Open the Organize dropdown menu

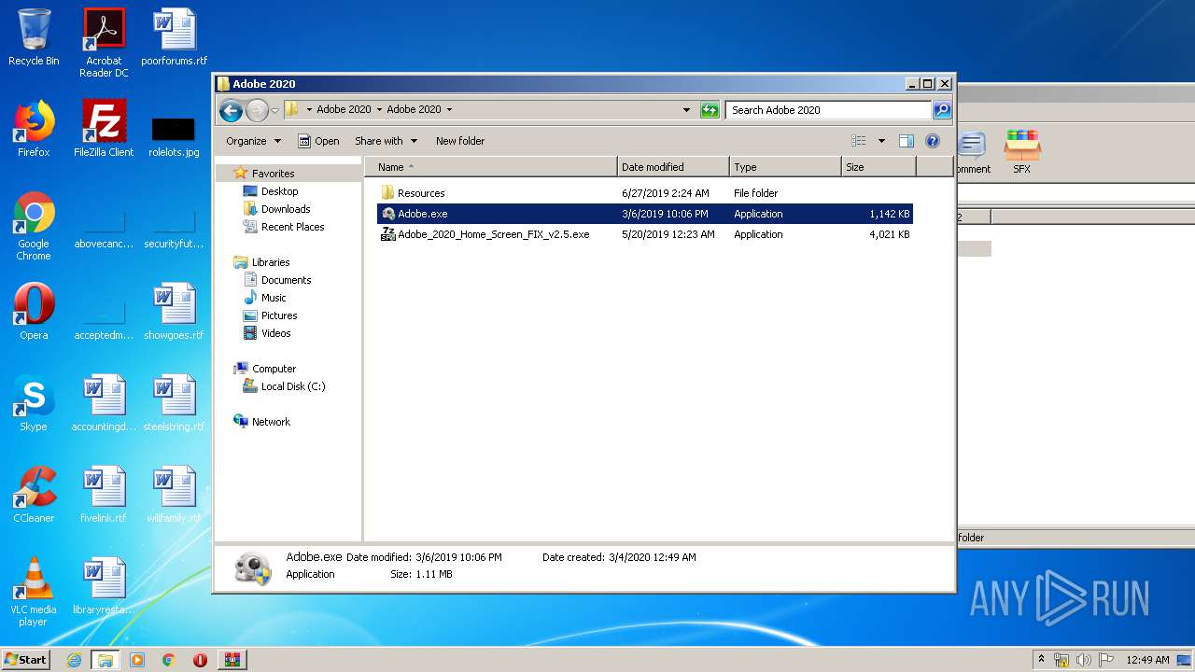click(253, 141)
